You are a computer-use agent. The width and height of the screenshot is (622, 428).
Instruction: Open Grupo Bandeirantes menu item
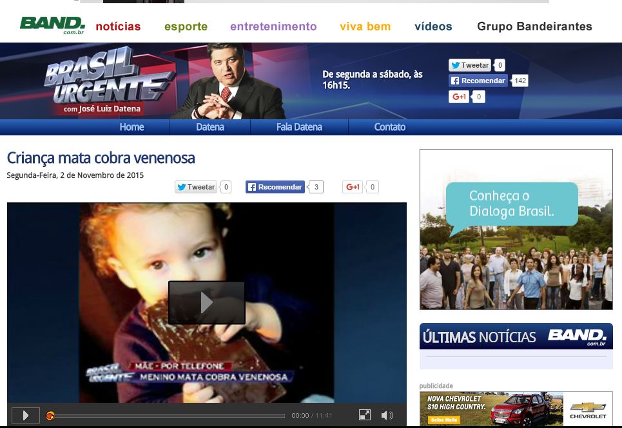pyautogui.click(x=534, y=26)
